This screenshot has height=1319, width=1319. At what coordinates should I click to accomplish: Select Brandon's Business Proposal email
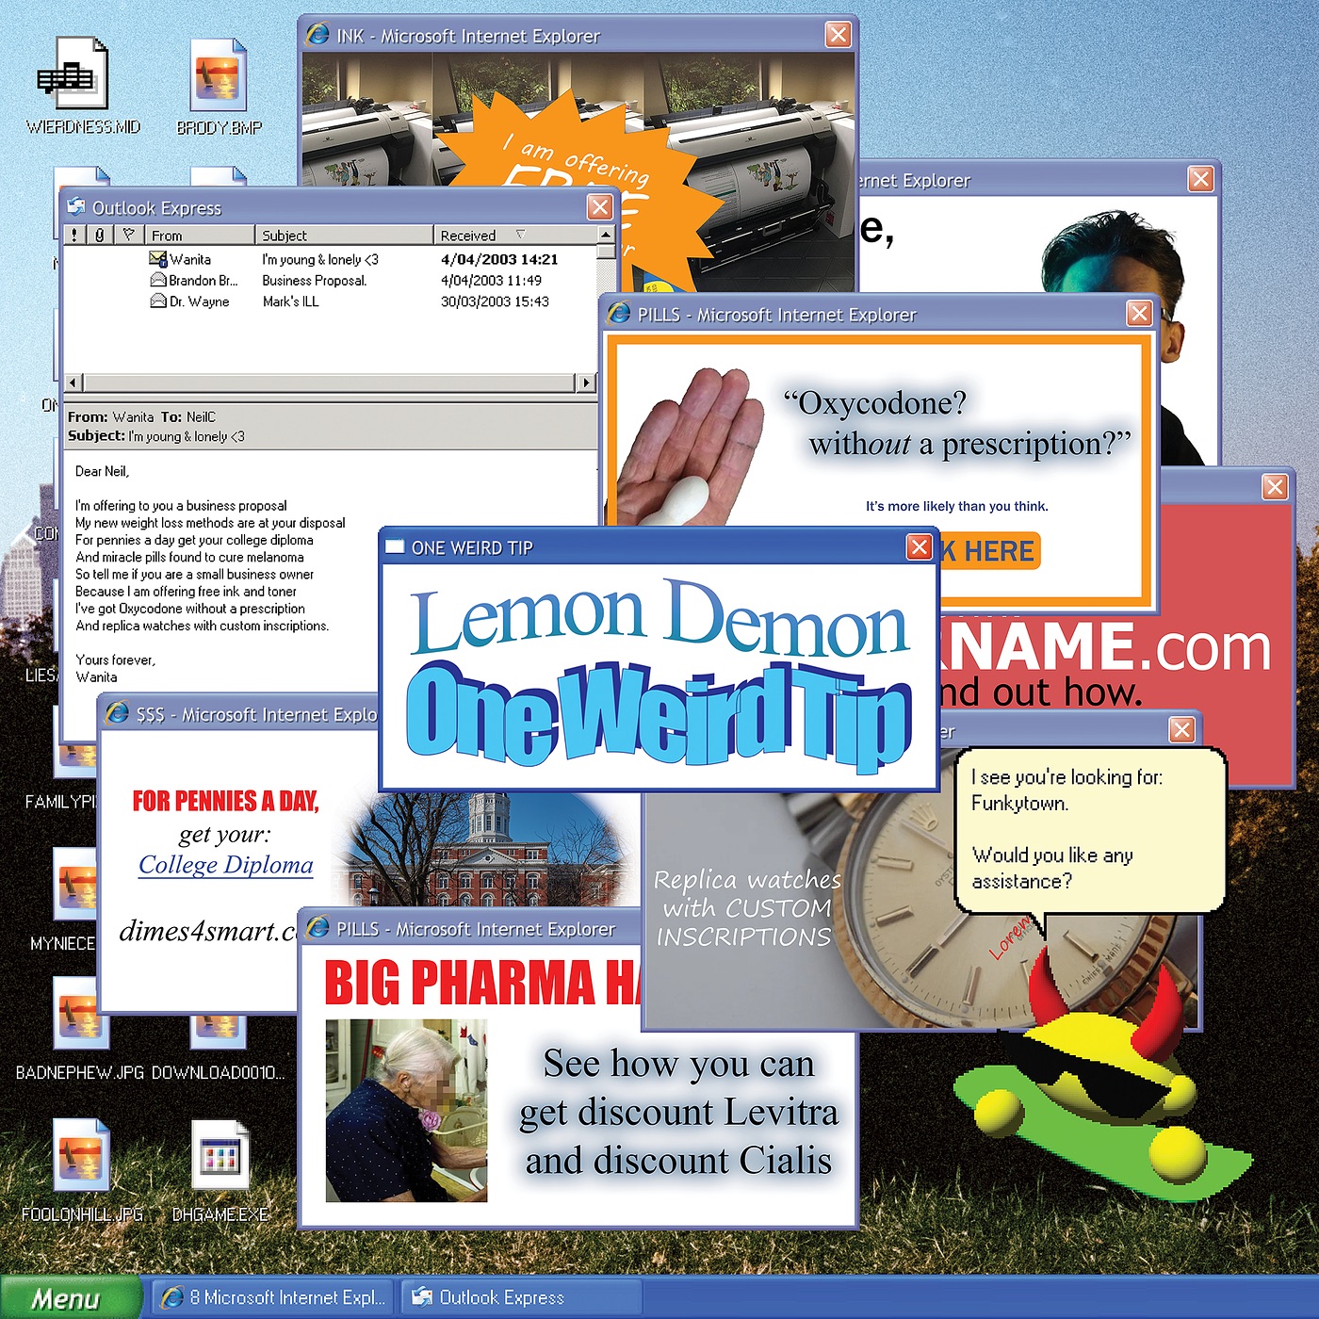point(314,281)
